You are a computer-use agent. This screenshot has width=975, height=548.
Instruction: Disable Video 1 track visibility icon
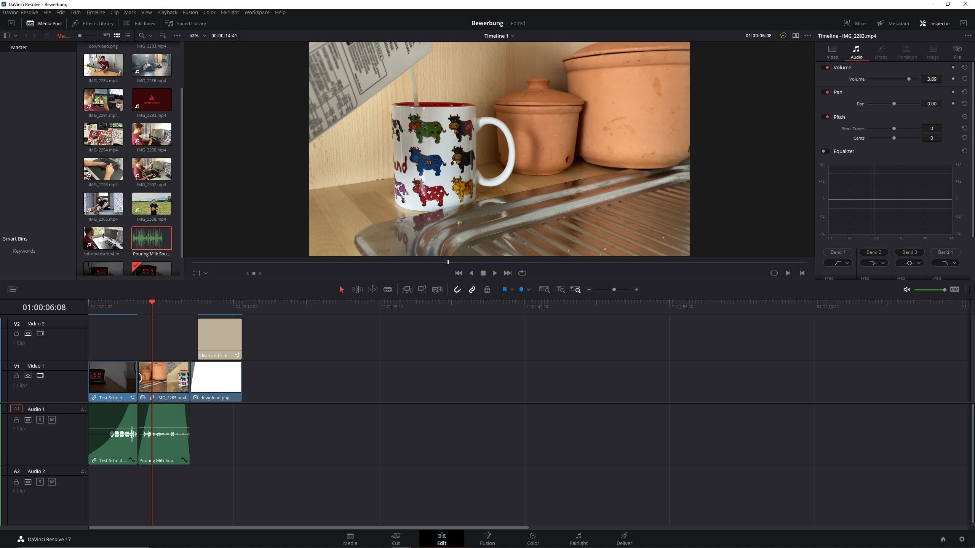click(x=40, y=375)
